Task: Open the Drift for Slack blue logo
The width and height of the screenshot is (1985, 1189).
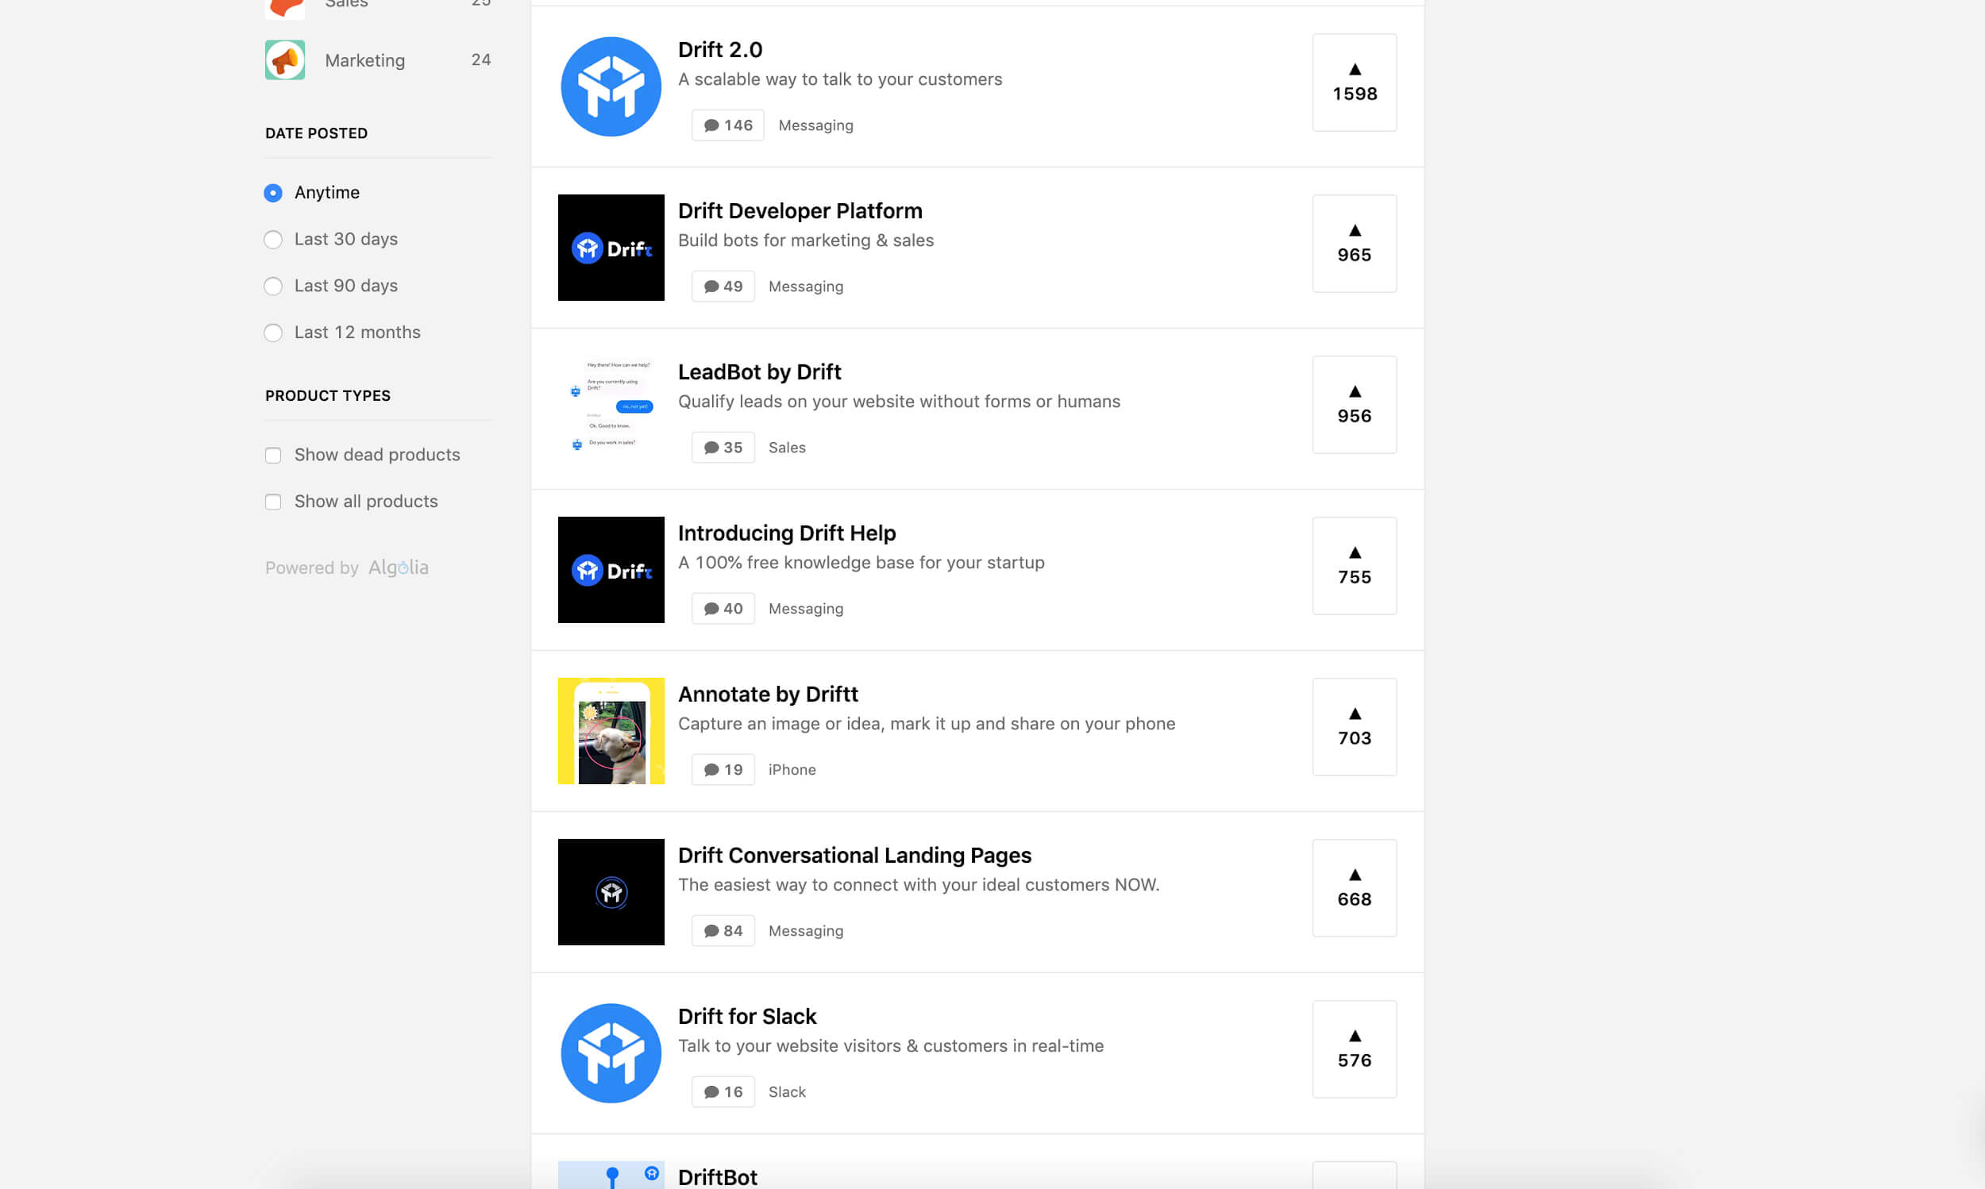Action: click(x=611, y=1052)
